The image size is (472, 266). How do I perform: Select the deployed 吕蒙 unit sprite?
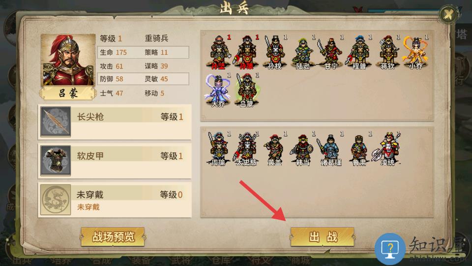[x=247, y=90]
